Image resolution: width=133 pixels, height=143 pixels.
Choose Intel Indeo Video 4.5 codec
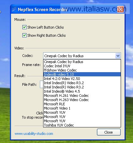pyautogui.click(x=82, y=91)
